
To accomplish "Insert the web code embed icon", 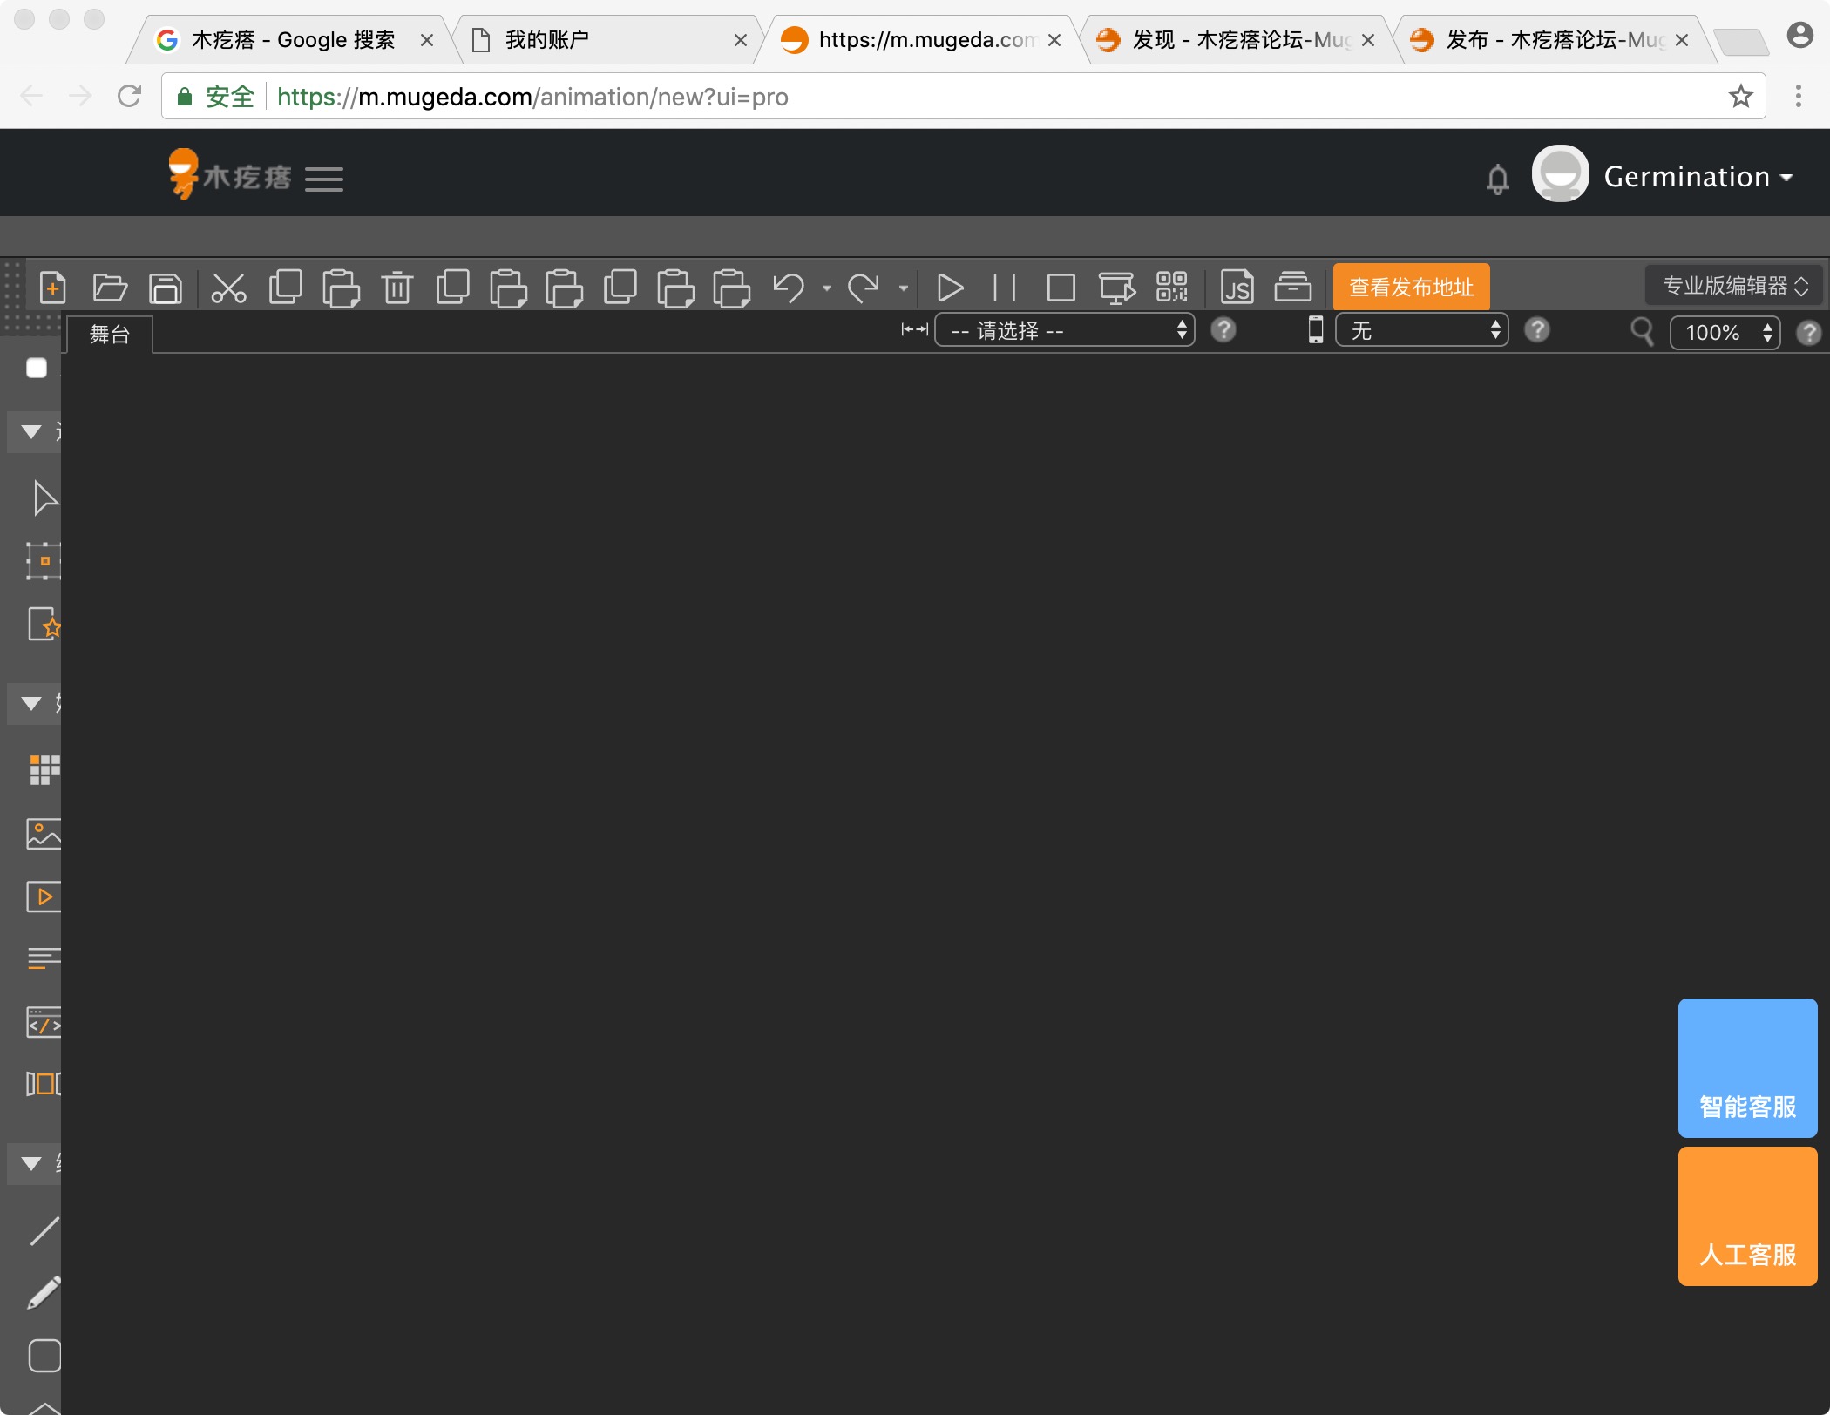I will coord(44,1023).
